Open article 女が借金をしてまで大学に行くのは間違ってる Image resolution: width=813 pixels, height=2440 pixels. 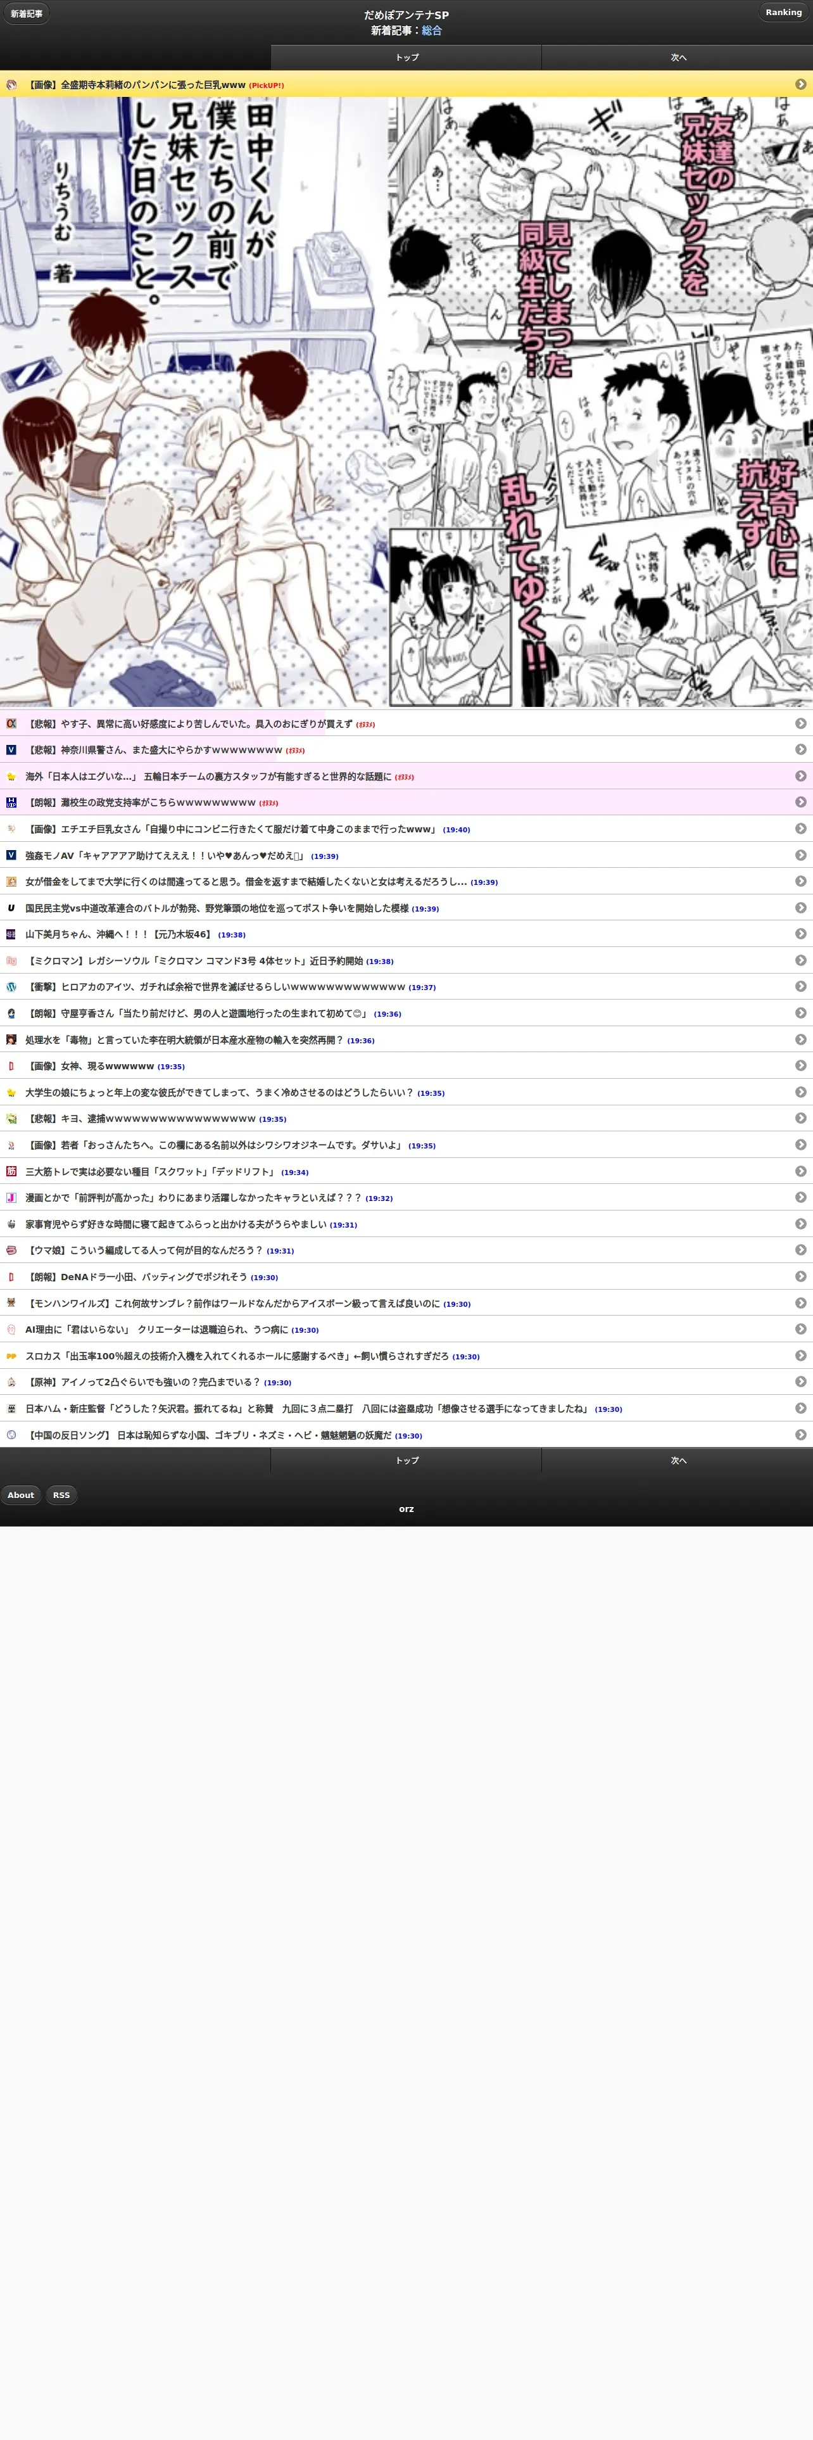click(406, 881)
